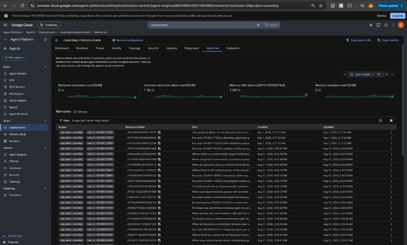Collapse the Build section in sidebar
Screen dimensions: 407x245
45,67
